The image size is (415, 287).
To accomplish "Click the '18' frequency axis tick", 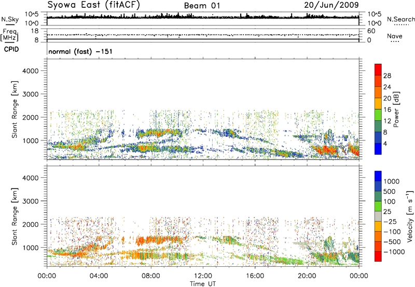I will pos(35,31).
